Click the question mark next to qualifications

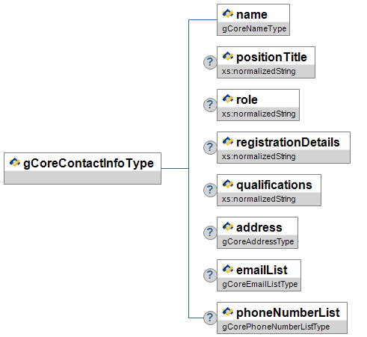click(210, 190)
